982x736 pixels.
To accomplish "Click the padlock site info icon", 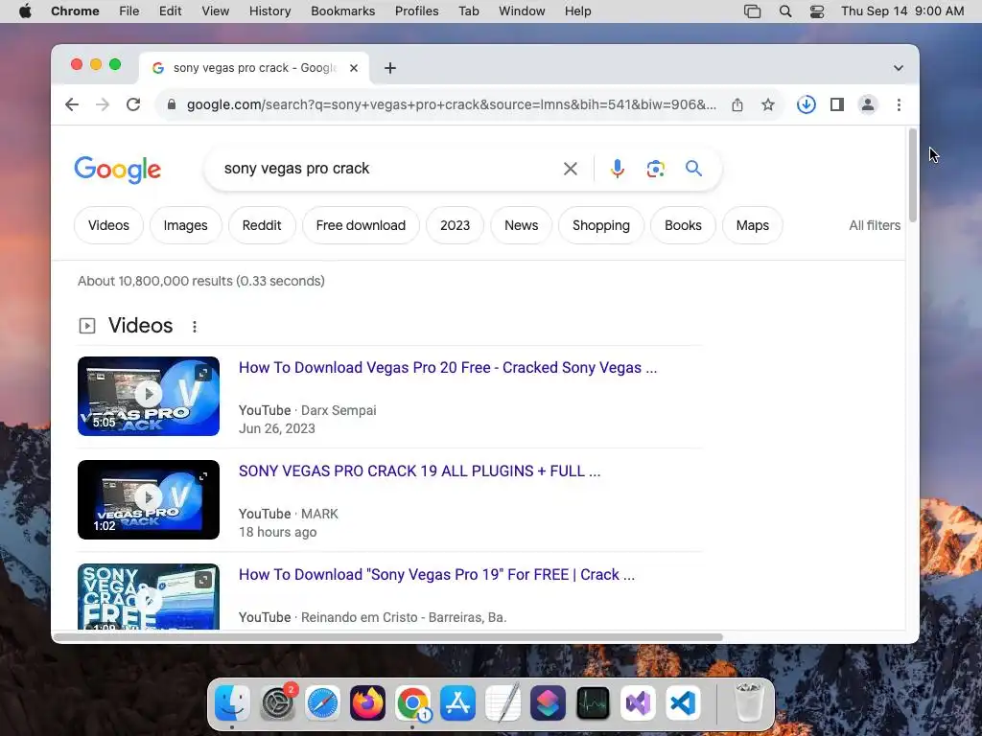I will click(172, 104).
